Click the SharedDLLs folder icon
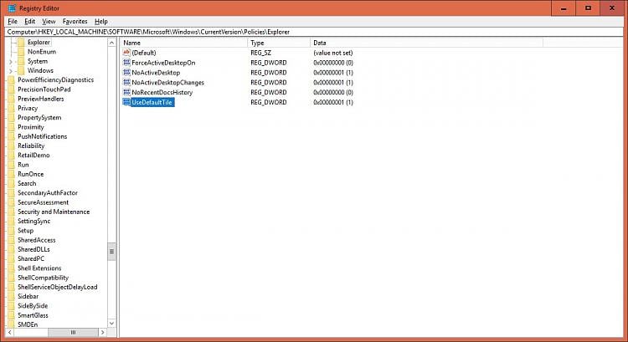This screenshot has height=342, width=628. (x=11, y=249)
